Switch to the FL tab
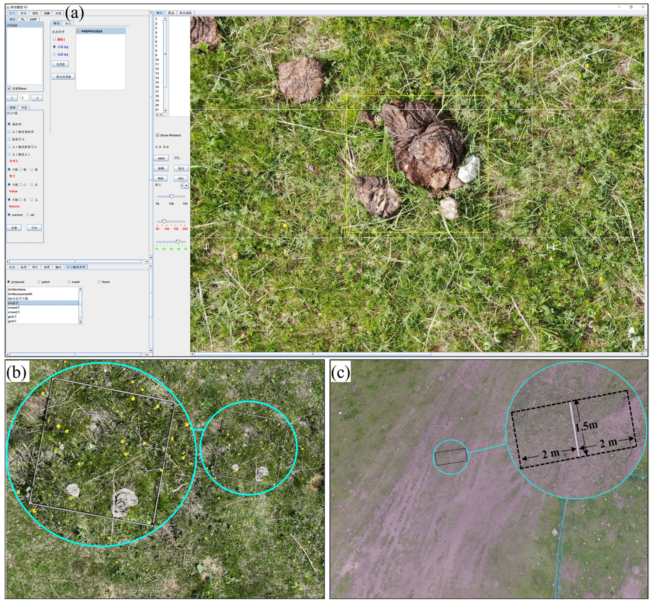The width and height of the screenshot is (653, 604). [23, 19]
